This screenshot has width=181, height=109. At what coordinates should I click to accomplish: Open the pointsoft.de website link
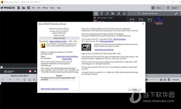(104, 50)
